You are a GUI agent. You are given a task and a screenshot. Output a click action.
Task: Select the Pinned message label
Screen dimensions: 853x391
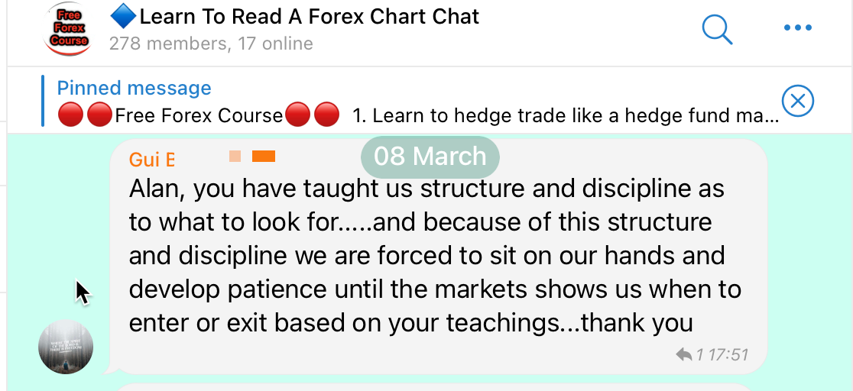(134, 88)
